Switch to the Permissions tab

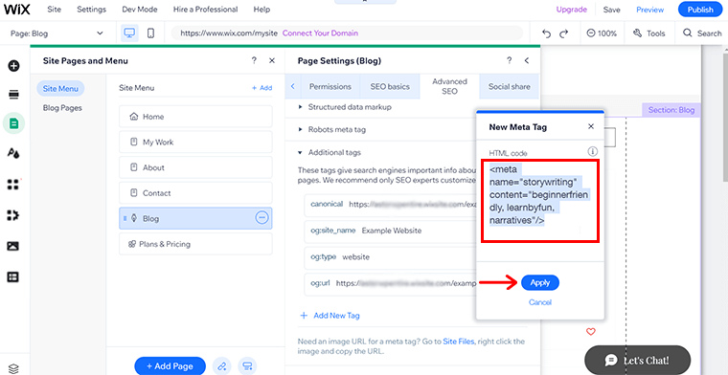pyautogui.click(x=330, y=86)
